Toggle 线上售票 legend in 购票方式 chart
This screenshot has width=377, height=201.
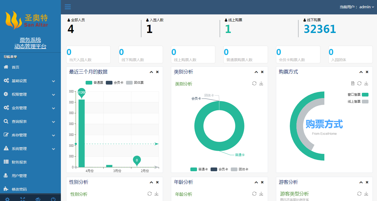(358, 102)
